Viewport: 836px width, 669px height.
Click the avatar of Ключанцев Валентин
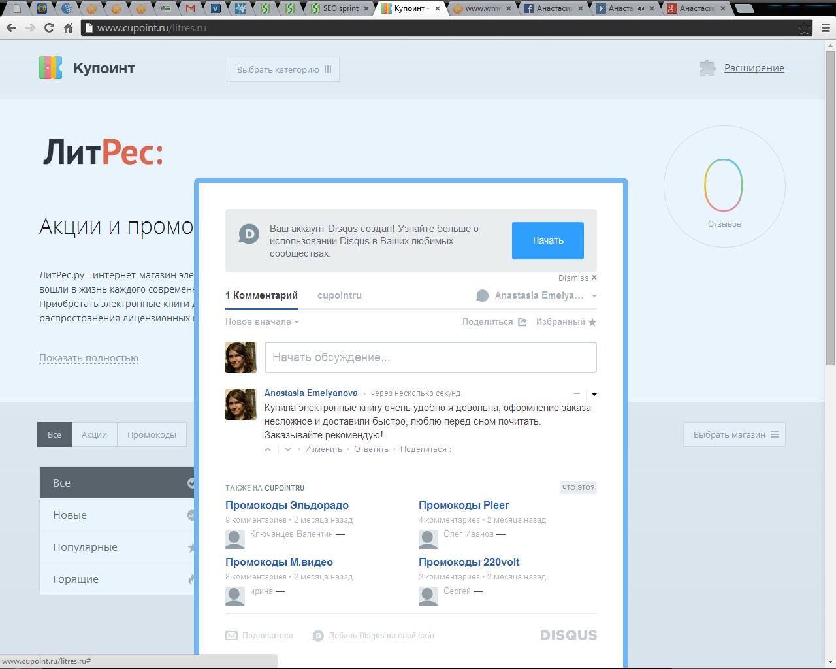coord(235,540)
